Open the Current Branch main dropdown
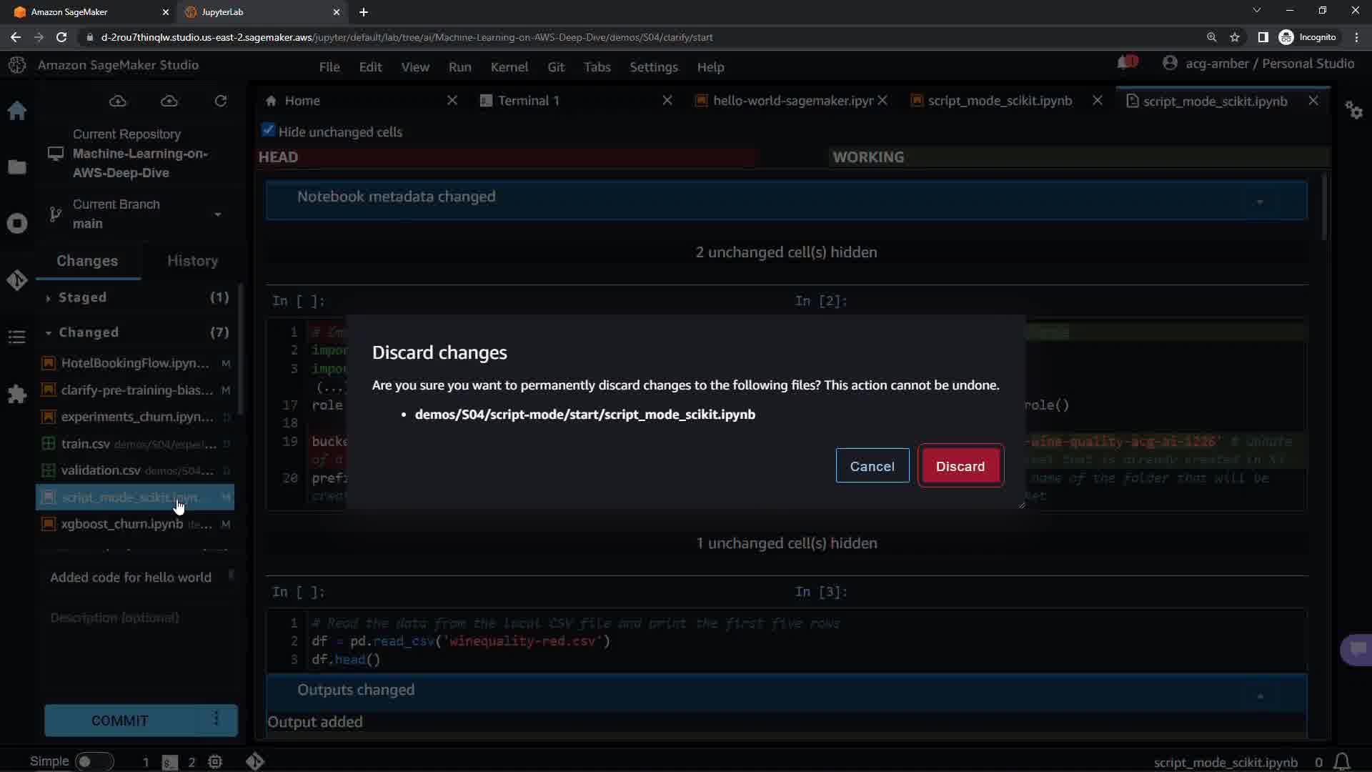 pyautogui.click(x=217, y=214)
